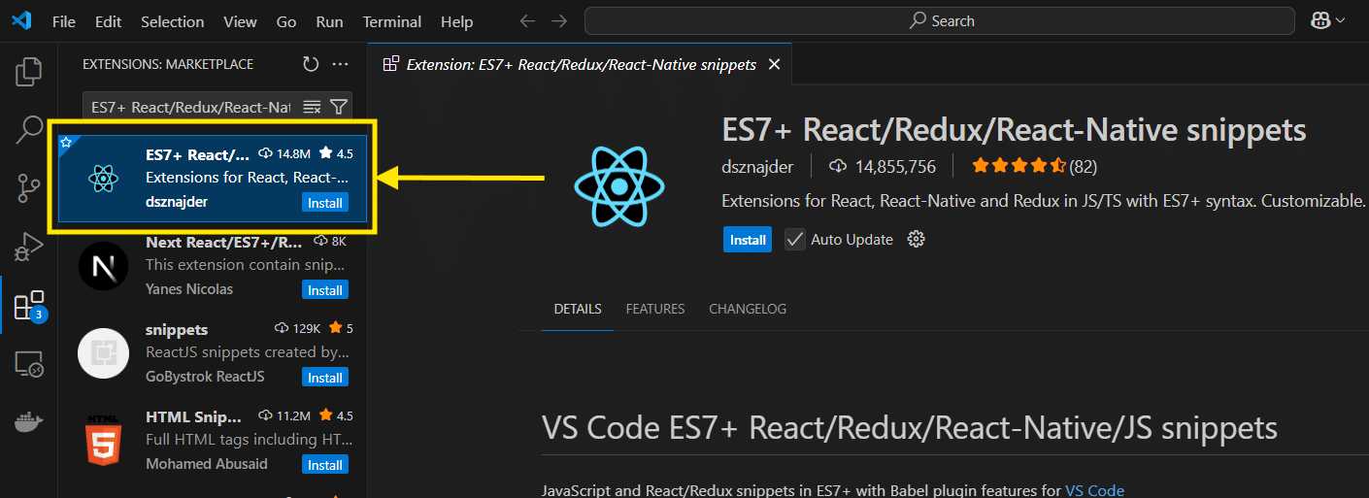This screenshot has height=498, width=1369.
Task: Open the extensions filter options
Action: coord(338,107)
